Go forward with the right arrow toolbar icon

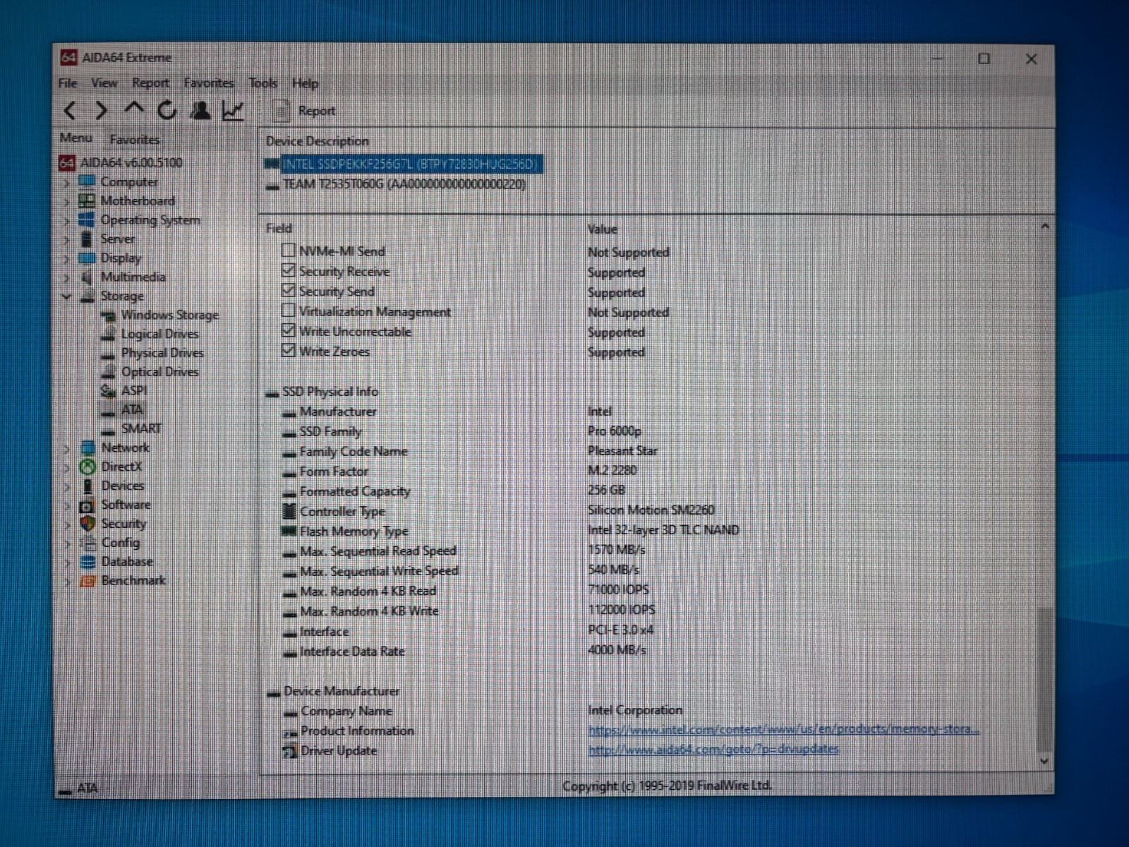[x=102, y=111]
